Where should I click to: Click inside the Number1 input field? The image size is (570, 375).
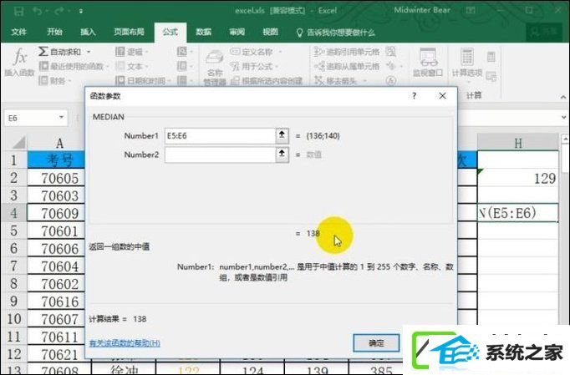click(220, 136)
